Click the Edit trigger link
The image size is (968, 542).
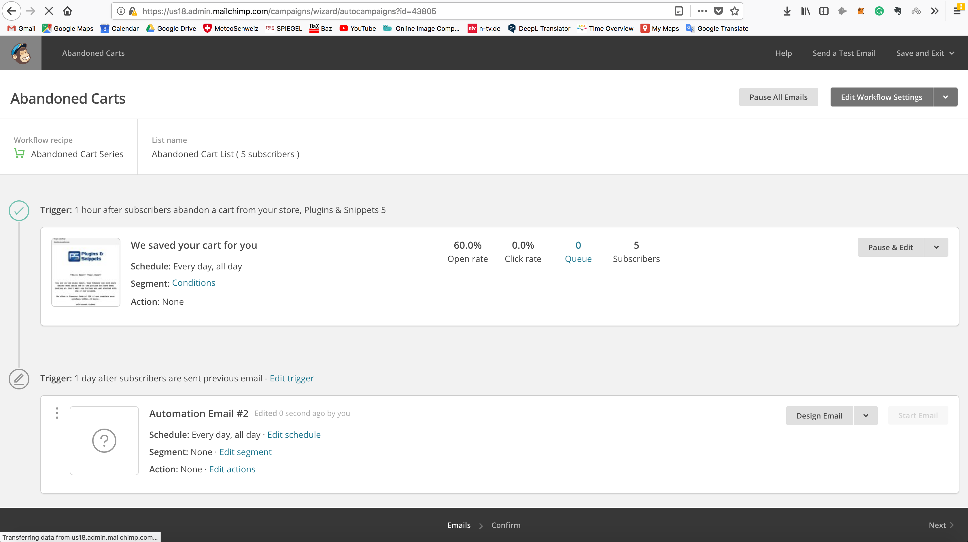[x=292, y=378]
